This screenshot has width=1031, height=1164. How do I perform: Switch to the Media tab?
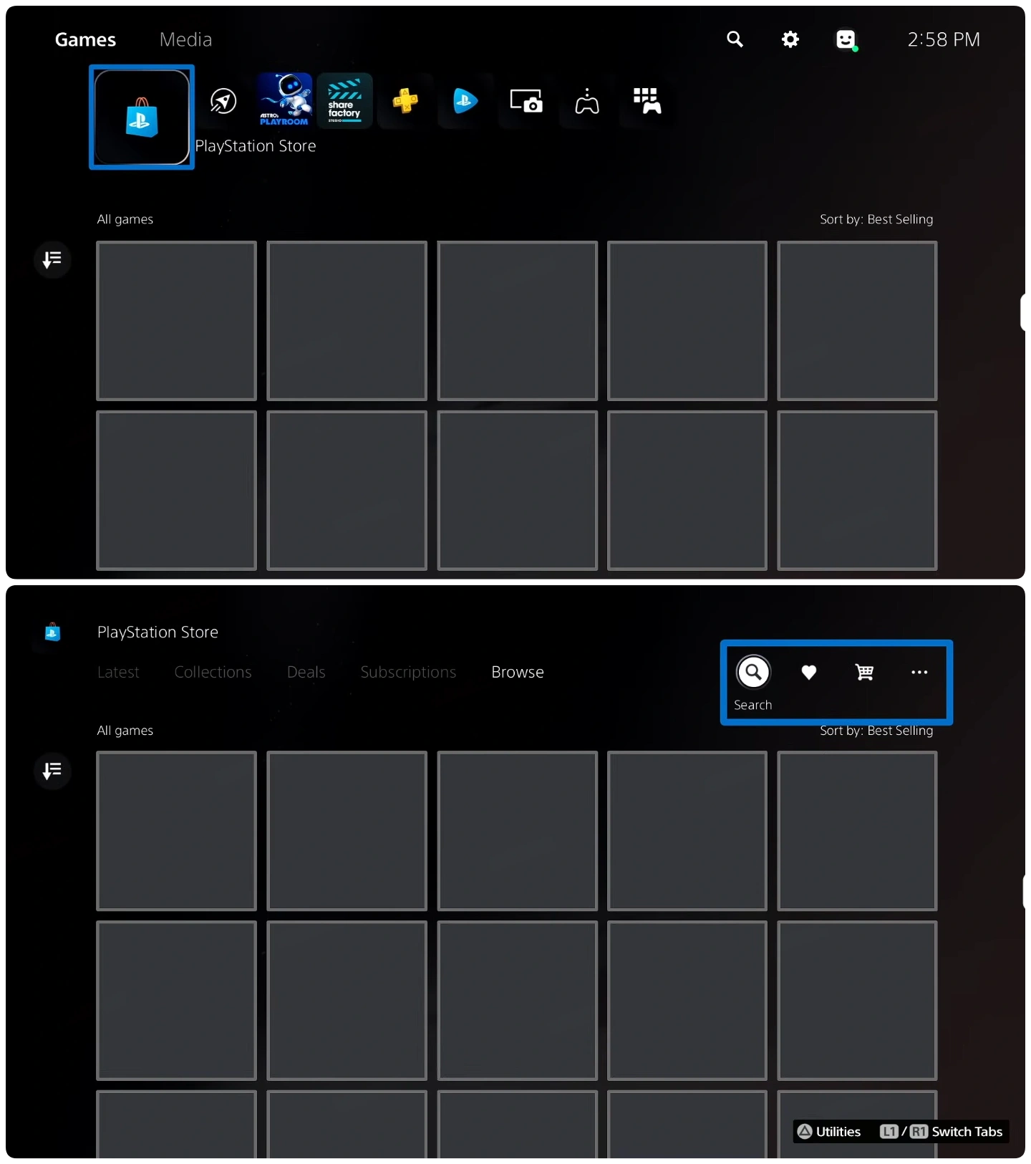click(185, 39)
